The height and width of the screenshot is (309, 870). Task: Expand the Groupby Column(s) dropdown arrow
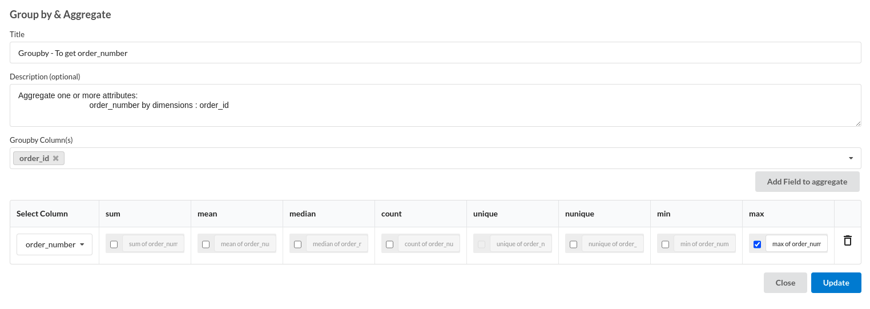tap(851, 158)
